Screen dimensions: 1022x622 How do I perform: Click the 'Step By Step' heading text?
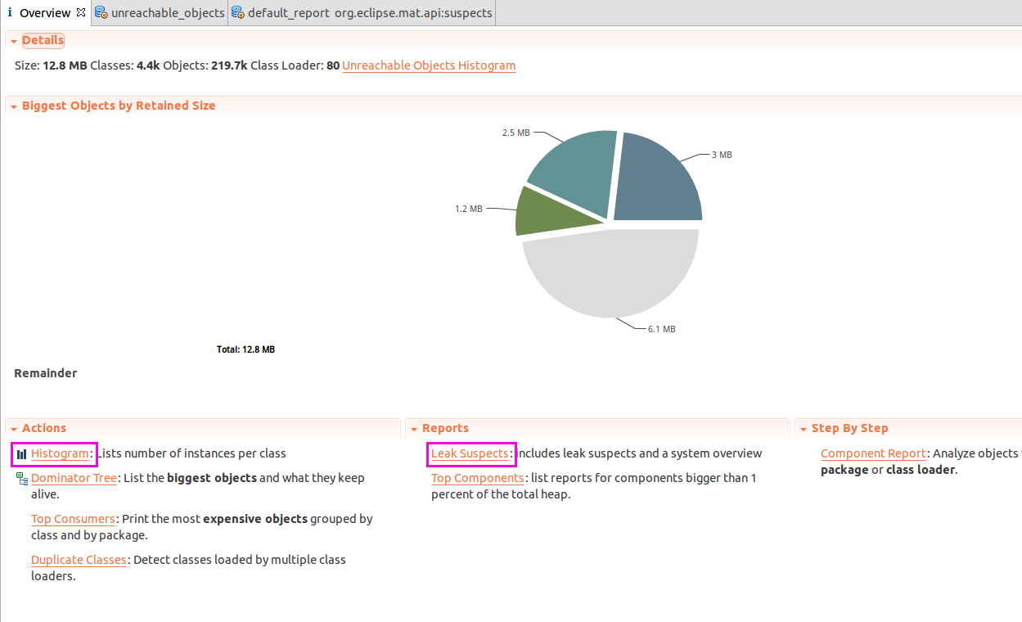pyautogui.click(x=849, y=428)
